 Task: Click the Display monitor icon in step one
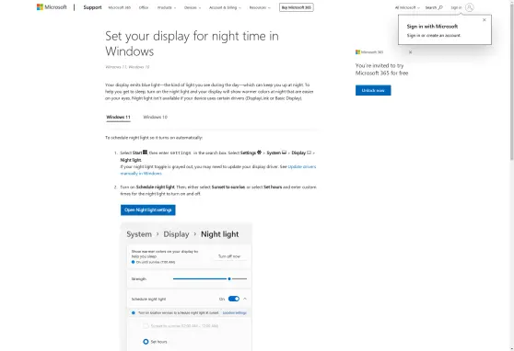(x=309, y=153)
